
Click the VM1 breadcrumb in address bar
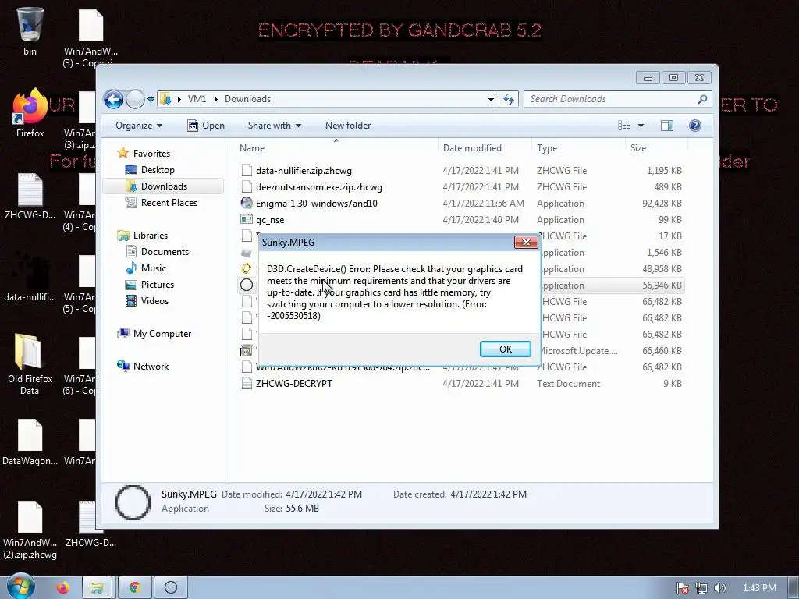[197, 99]
